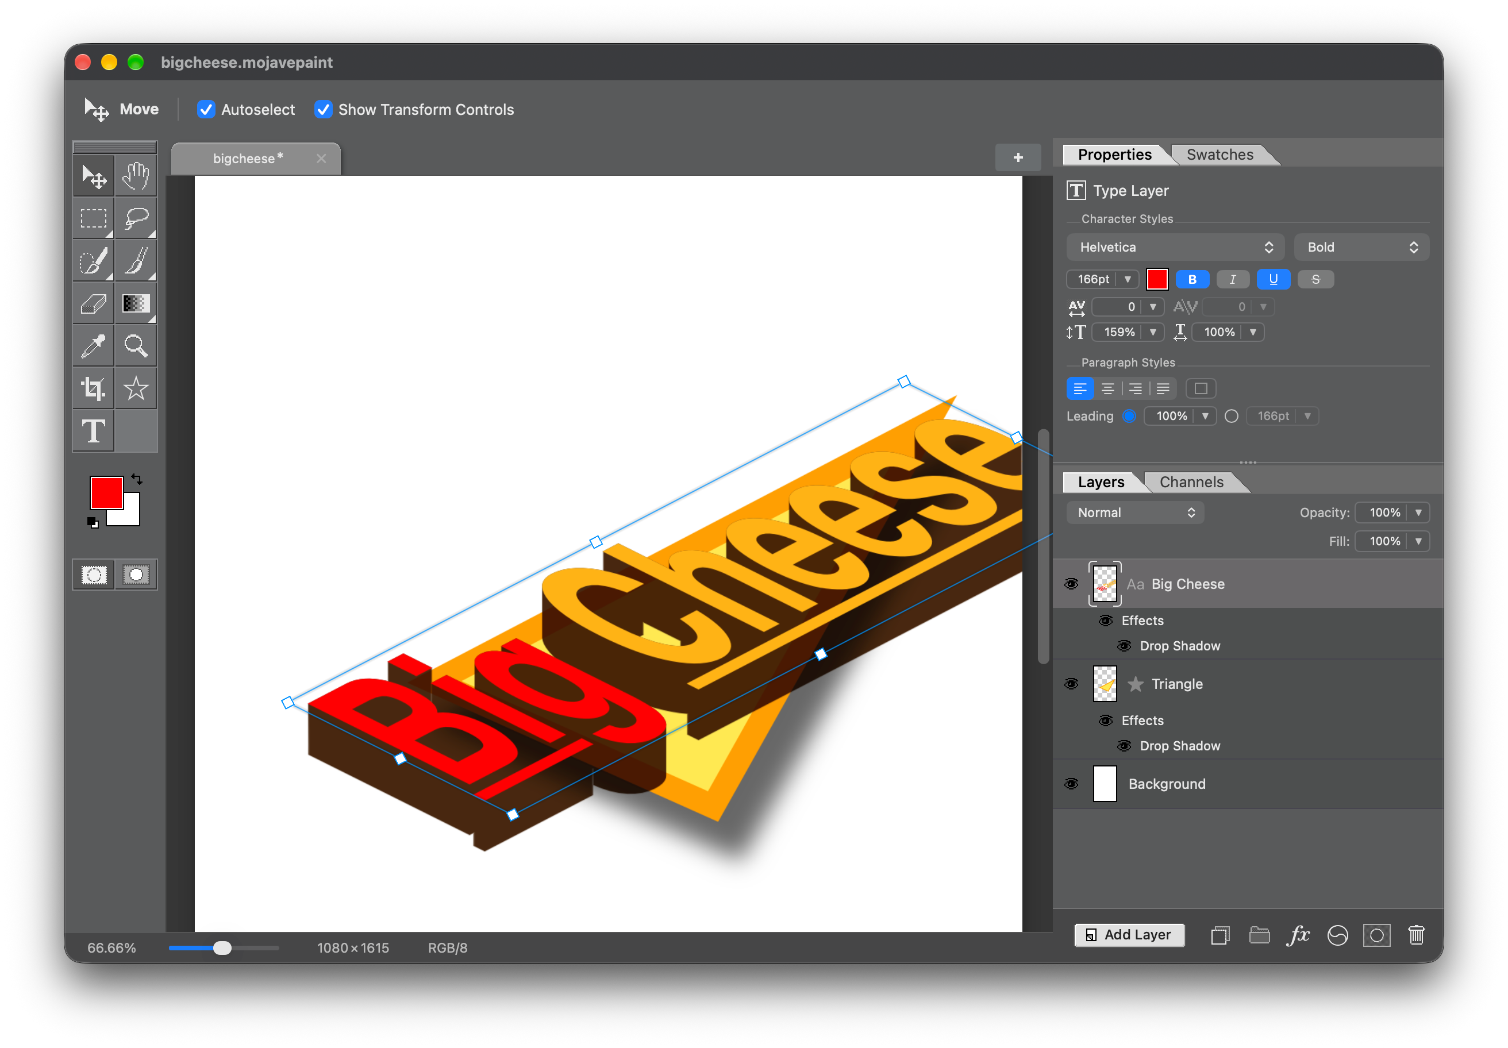Duplicate layer with the copy icon

click(1220, 935)
